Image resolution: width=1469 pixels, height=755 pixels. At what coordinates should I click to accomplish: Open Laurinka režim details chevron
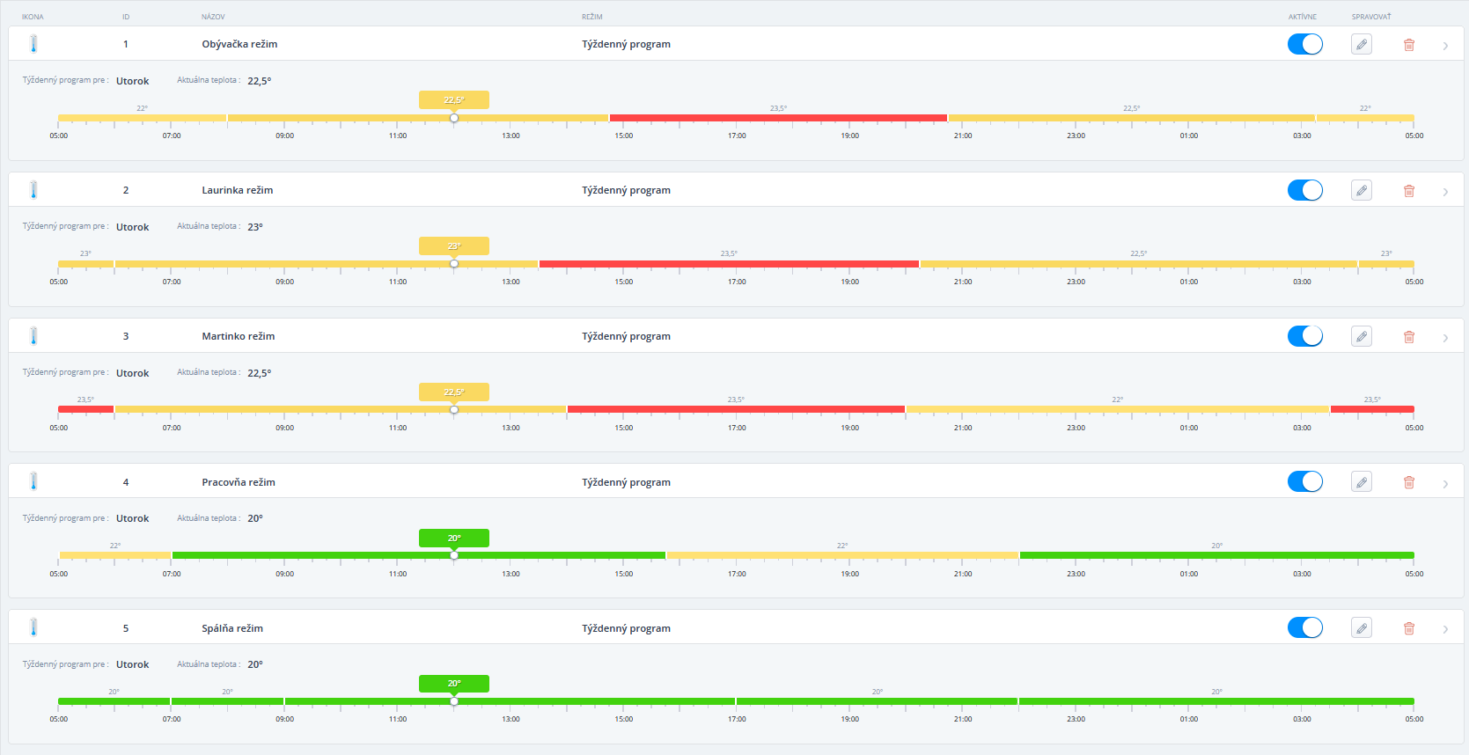tap(1445, 192)
